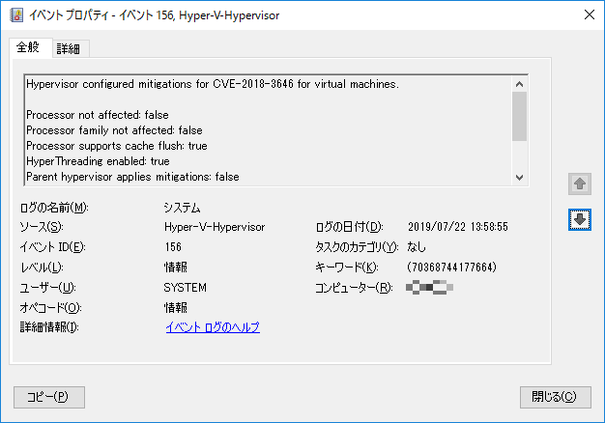The height and width of the screenshot is (423, 605).
Task: Go to previous event with up arrow
Action: 580,183
